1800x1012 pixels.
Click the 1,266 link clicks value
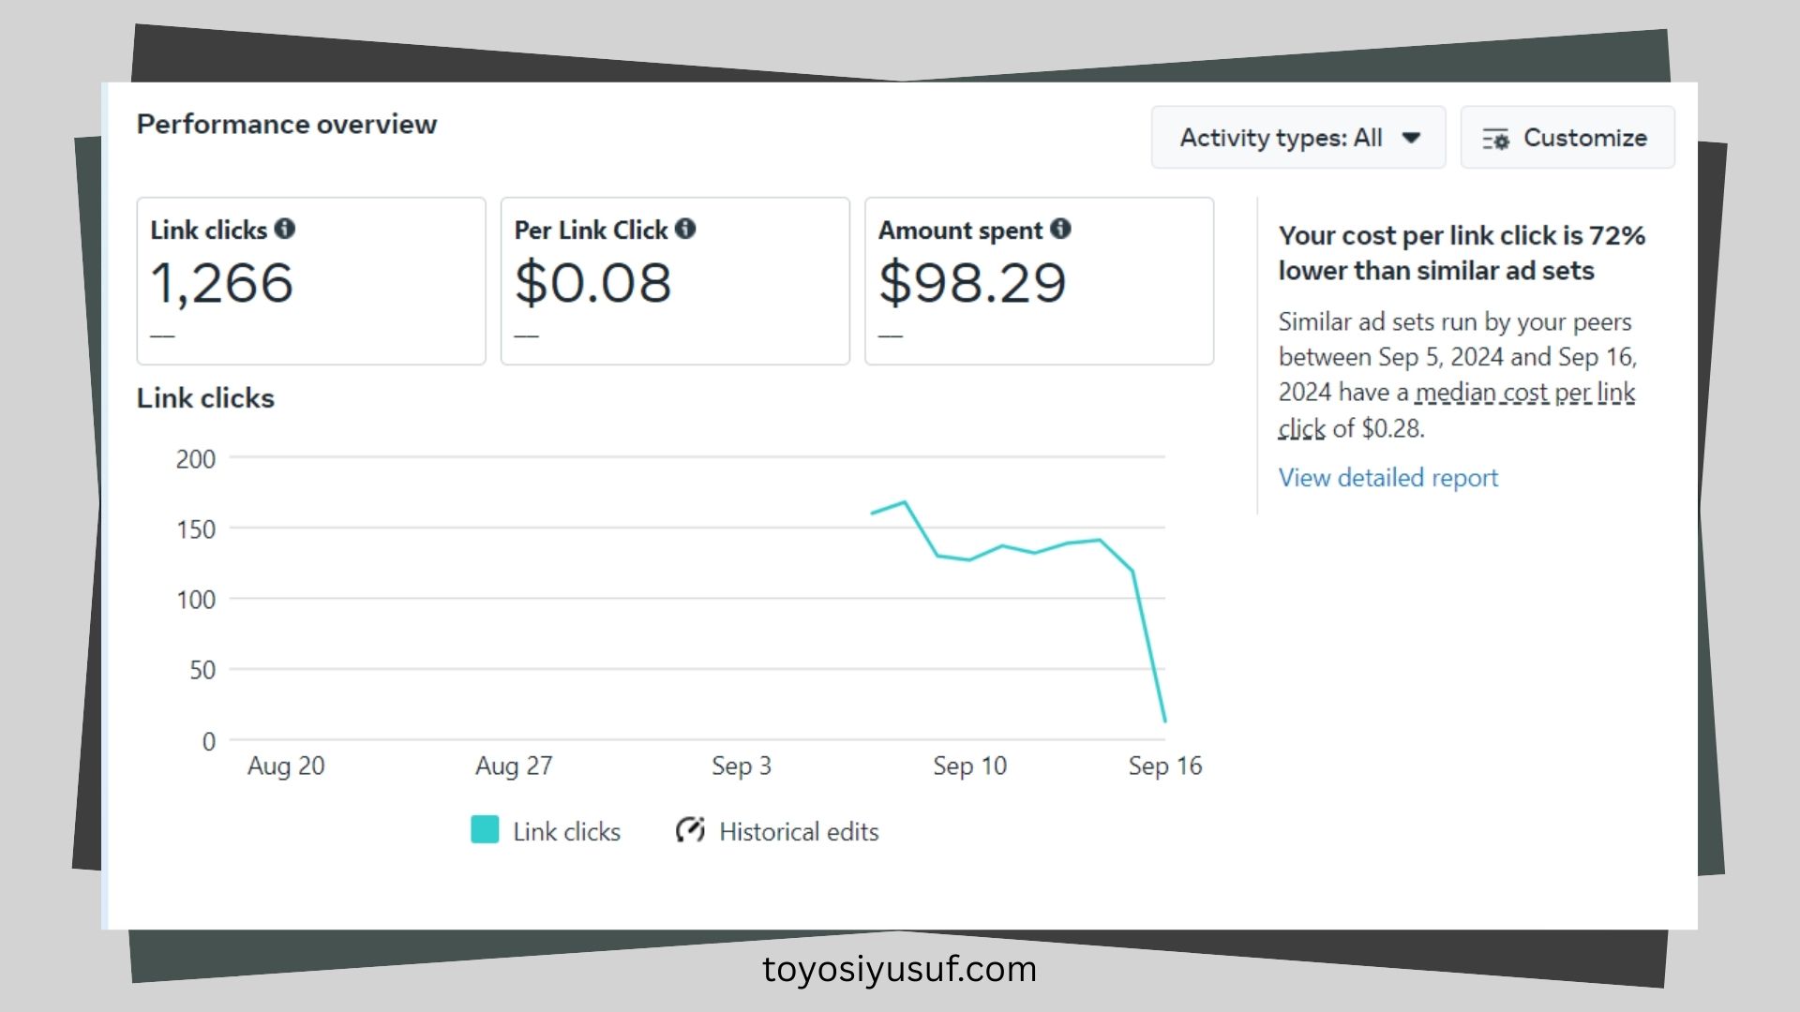point(222,283)
